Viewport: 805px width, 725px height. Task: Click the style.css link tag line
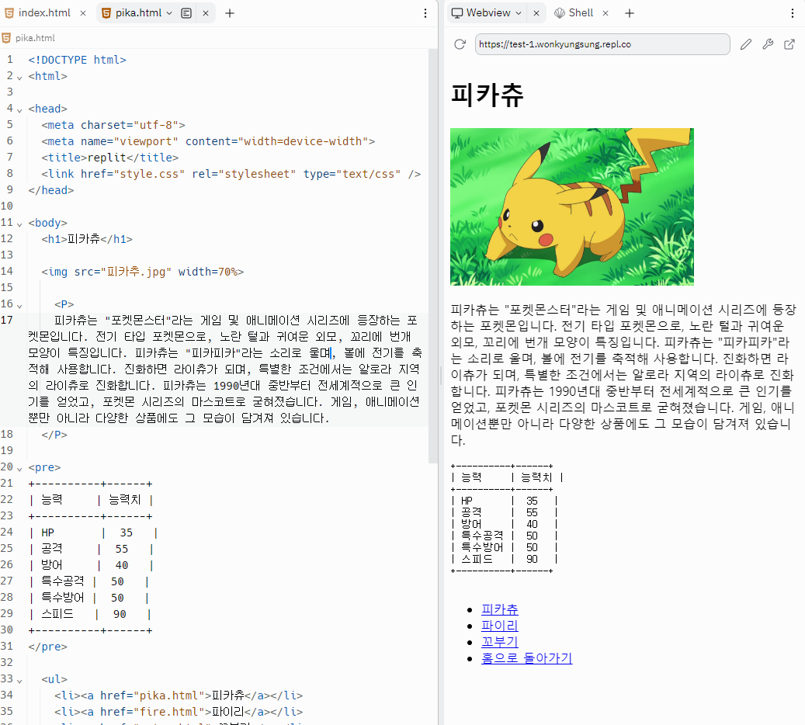tap(231, 174)
